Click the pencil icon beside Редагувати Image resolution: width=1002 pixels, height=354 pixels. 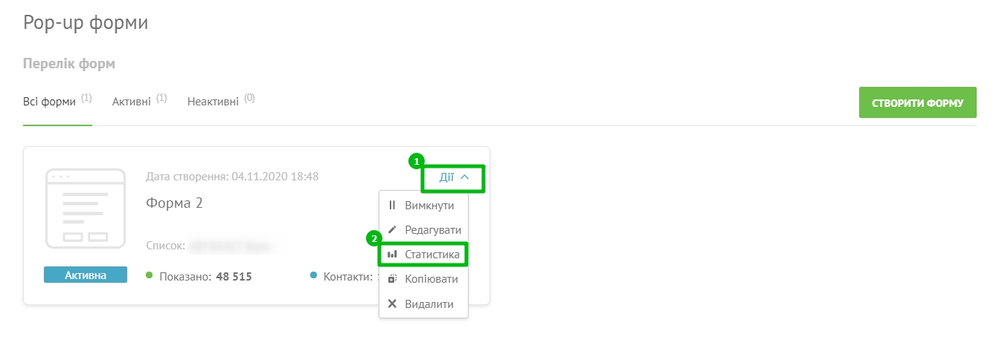(x=392, y=230)
